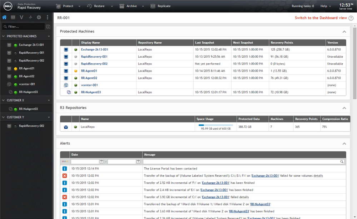357x219 pixels.
Task: Click the error icon for System Reserved transfer alert
Action: (65, 176)
